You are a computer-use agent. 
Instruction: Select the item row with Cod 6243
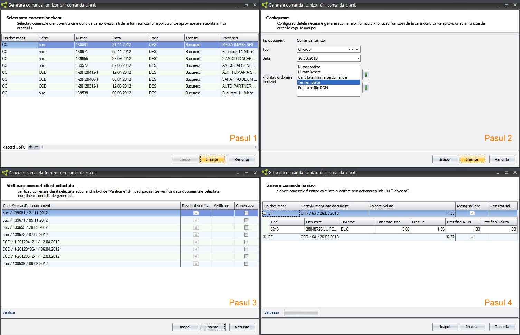point(393,229)
